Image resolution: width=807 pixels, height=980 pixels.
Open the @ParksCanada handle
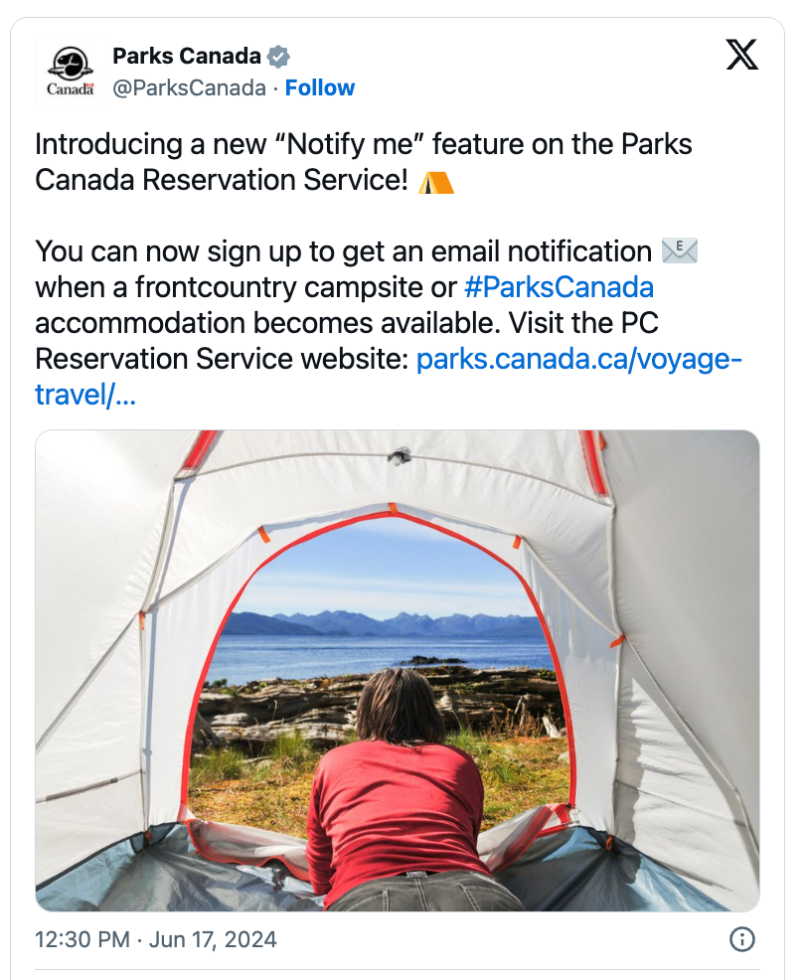pyautogui.click(x=190, y=88)
